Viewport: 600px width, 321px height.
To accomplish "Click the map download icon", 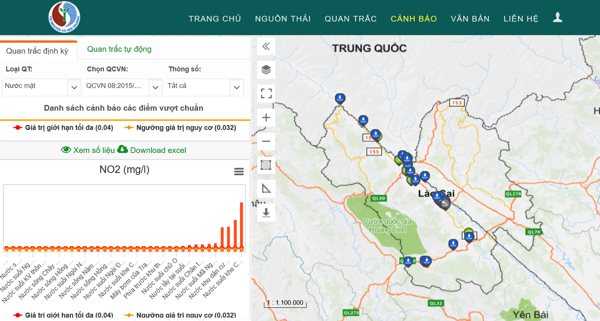I will click(x=266, y=213).
